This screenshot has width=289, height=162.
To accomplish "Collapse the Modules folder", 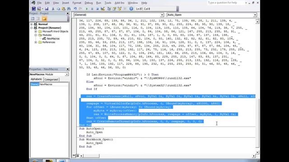I will pyautogui.click(x=36, y=35).
